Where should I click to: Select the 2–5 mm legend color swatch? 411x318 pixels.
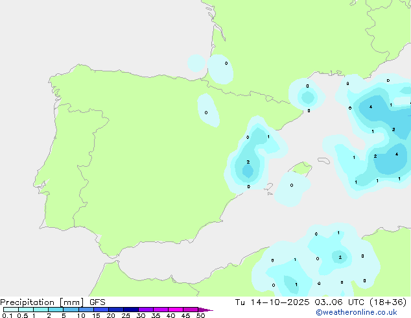coord(56,310)
